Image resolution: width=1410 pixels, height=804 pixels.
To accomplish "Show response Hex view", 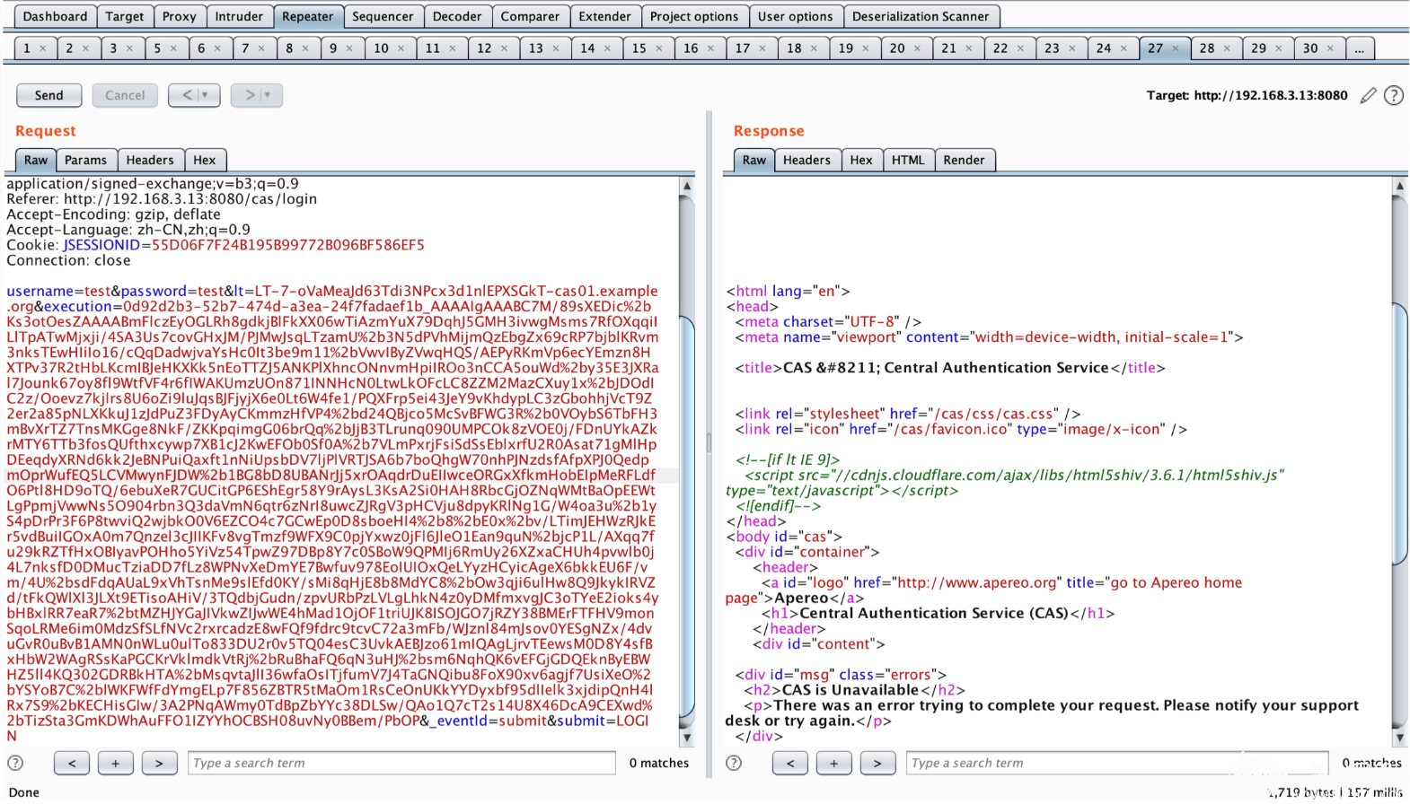I will 861,160.
